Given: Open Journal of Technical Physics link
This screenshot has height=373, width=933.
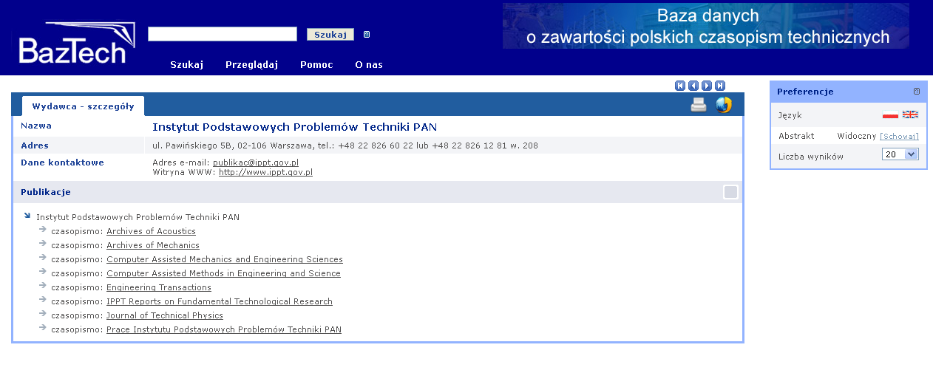Looking at the screenshot, I should (x=165, y=315).
